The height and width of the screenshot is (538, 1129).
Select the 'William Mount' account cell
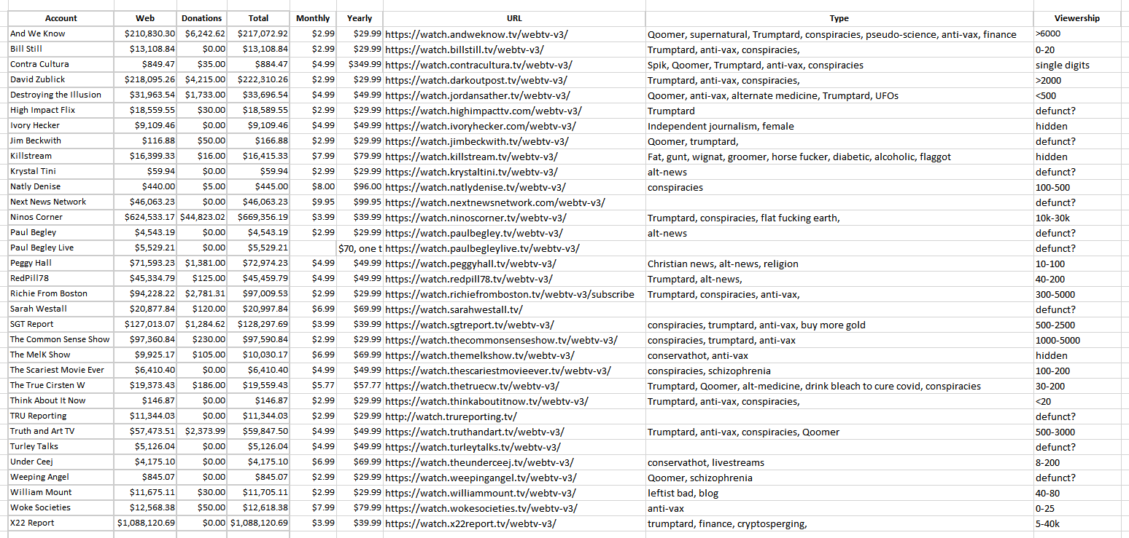(61, 492)
